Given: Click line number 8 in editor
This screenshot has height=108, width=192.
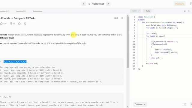Looking at the screenshot, I should click(134, 36).
